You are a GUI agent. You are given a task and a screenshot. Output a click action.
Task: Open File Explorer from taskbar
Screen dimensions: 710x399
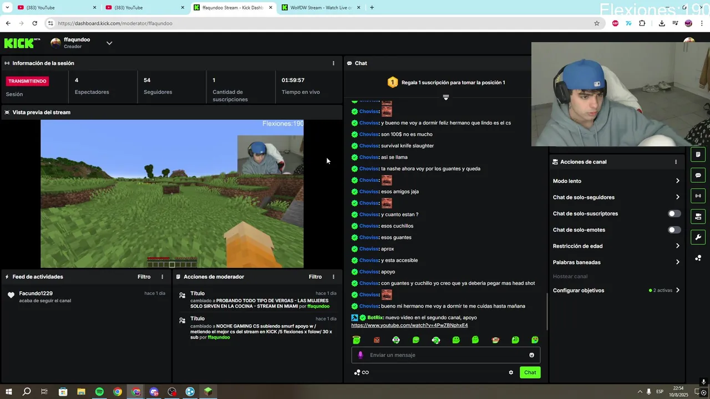pos(81,392)
